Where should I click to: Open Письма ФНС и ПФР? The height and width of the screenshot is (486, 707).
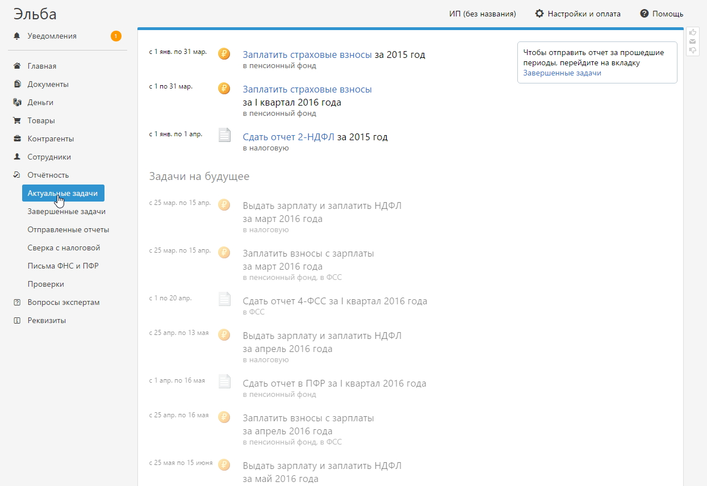(63, 266)
